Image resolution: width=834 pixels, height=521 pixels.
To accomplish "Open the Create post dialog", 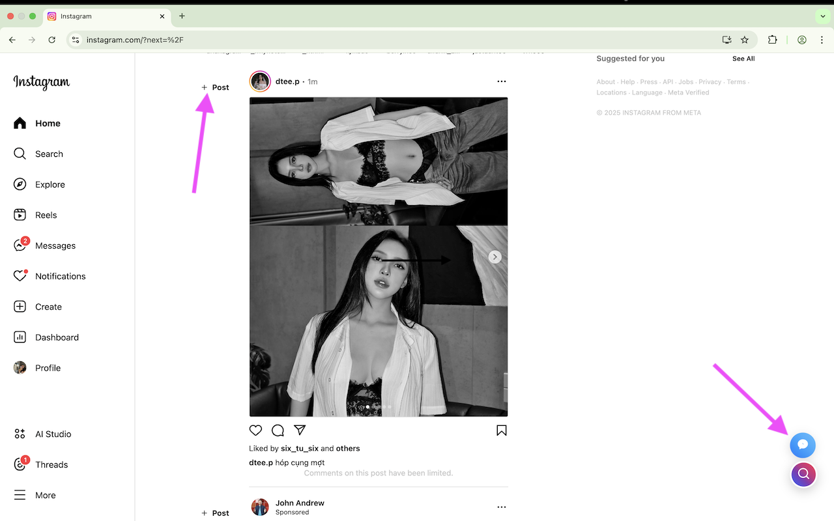I will (x=48, y=306).
